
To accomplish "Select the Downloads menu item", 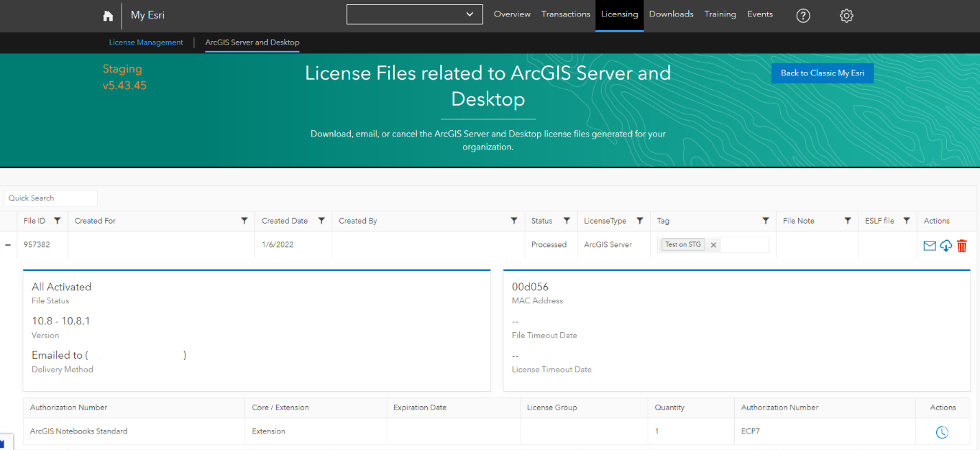I will pos(671,14).
